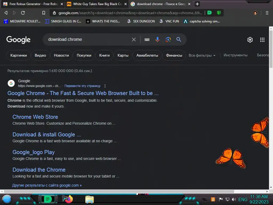Viewport: 273px width, 205px height.
Task: Open the browser hamburger menu
Action: (x=267, y=13)
